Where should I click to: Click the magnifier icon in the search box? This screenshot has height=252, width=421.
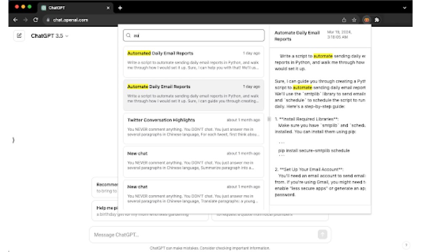[128, 35]
